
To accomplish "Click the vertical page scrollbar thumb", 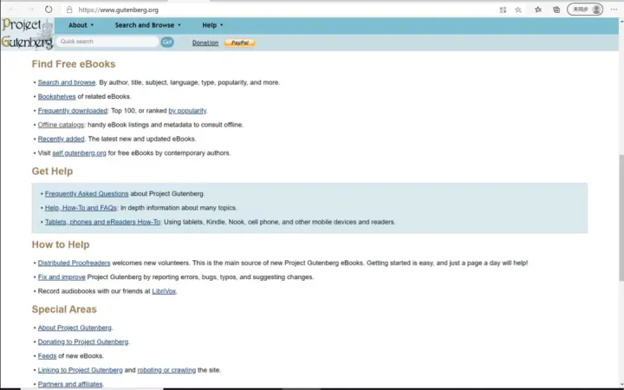I will (x=621, y=218).
